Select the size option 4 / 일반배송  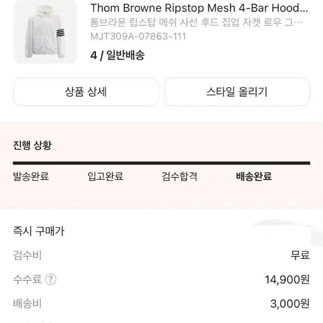118,56
